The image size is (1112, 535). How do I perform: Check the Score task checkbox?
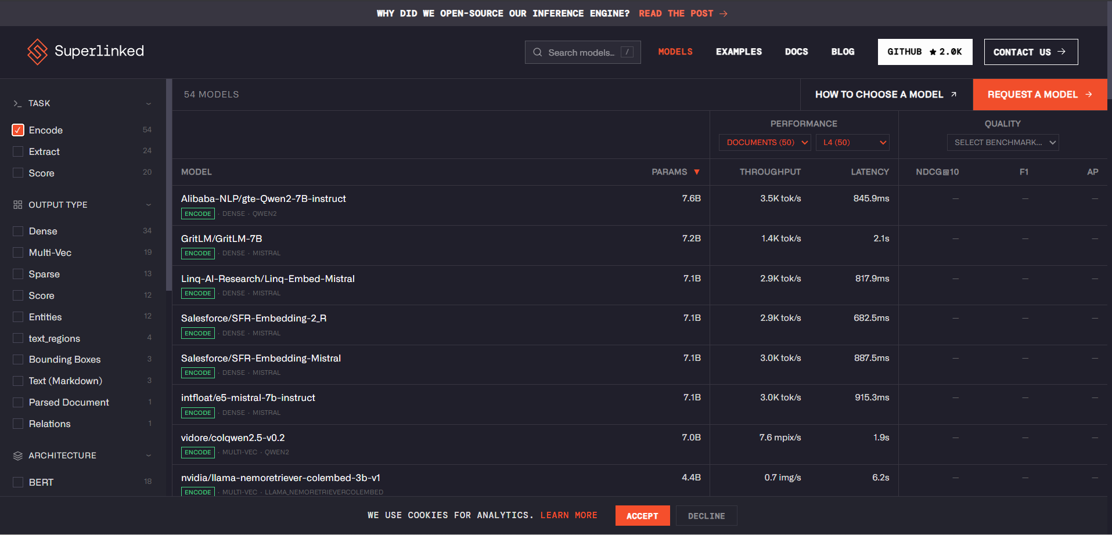[x=18, y=173]
